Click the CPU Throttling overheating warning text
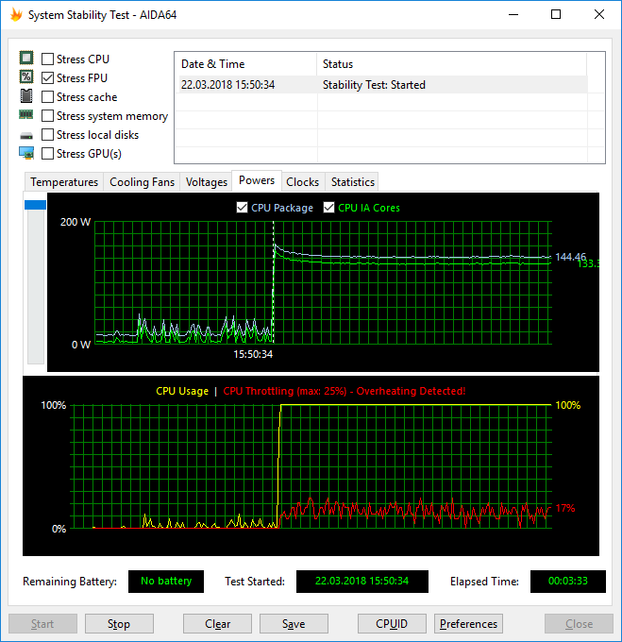 click(x=345, y=391)
